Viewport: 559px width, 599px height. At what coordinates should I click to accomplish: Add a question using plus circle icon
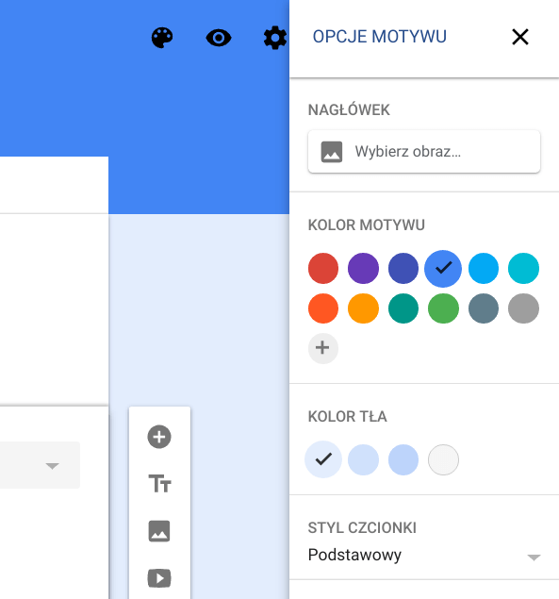[x=159, y=436]
